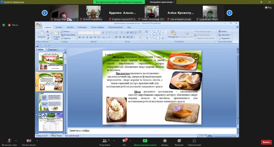Open the Приложения apps icon
This screenshot has width=274, height=147.
pos(194,141)
